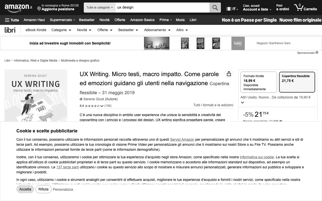Click the UX Writing book cover image
322x201 pixels.
pos(36,95)
